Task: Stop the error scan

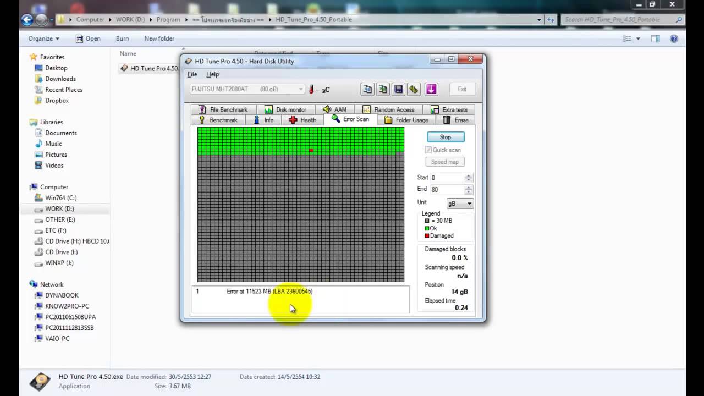Action: (446, 137)
